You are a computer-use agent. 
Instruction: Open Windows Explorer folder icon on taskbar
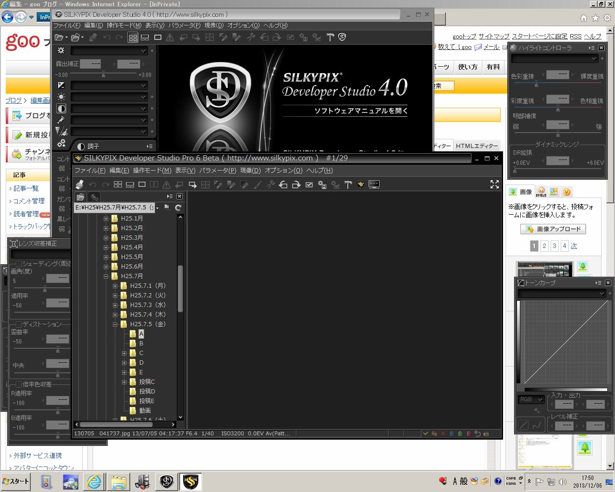(118, 481)
